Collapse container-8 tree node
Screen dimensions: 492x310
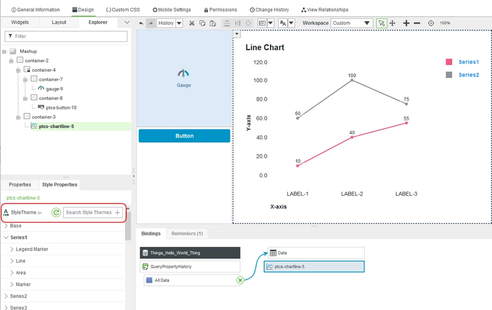pos(25,99)
